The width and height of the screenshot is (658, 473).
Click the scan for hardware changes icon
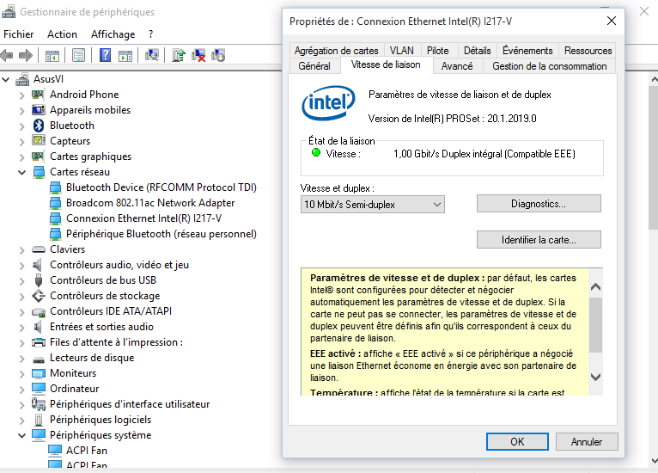pyautogui.click(x=152, y=55)
